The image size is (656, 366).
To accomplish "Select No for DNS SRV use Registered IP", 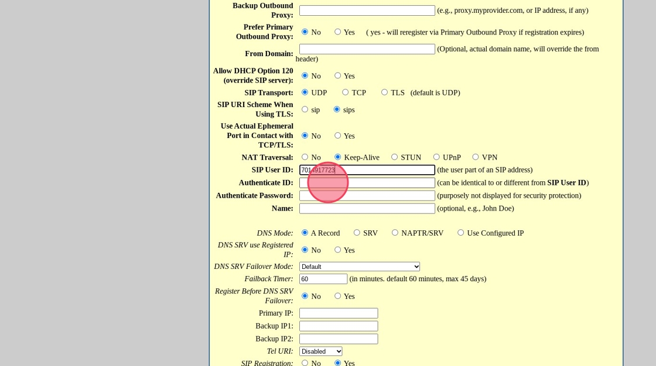I will click(x=305, y=250).
